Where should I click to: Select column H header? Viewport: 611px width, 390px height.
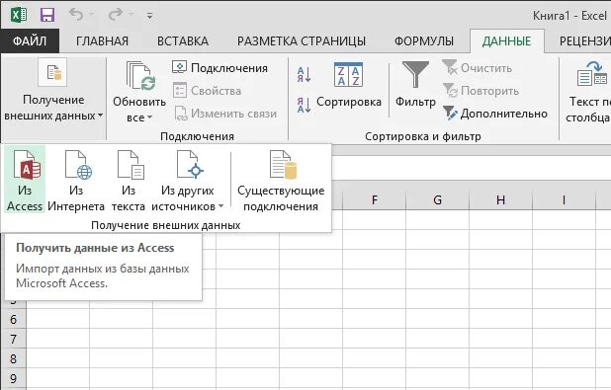coord(500,200)
